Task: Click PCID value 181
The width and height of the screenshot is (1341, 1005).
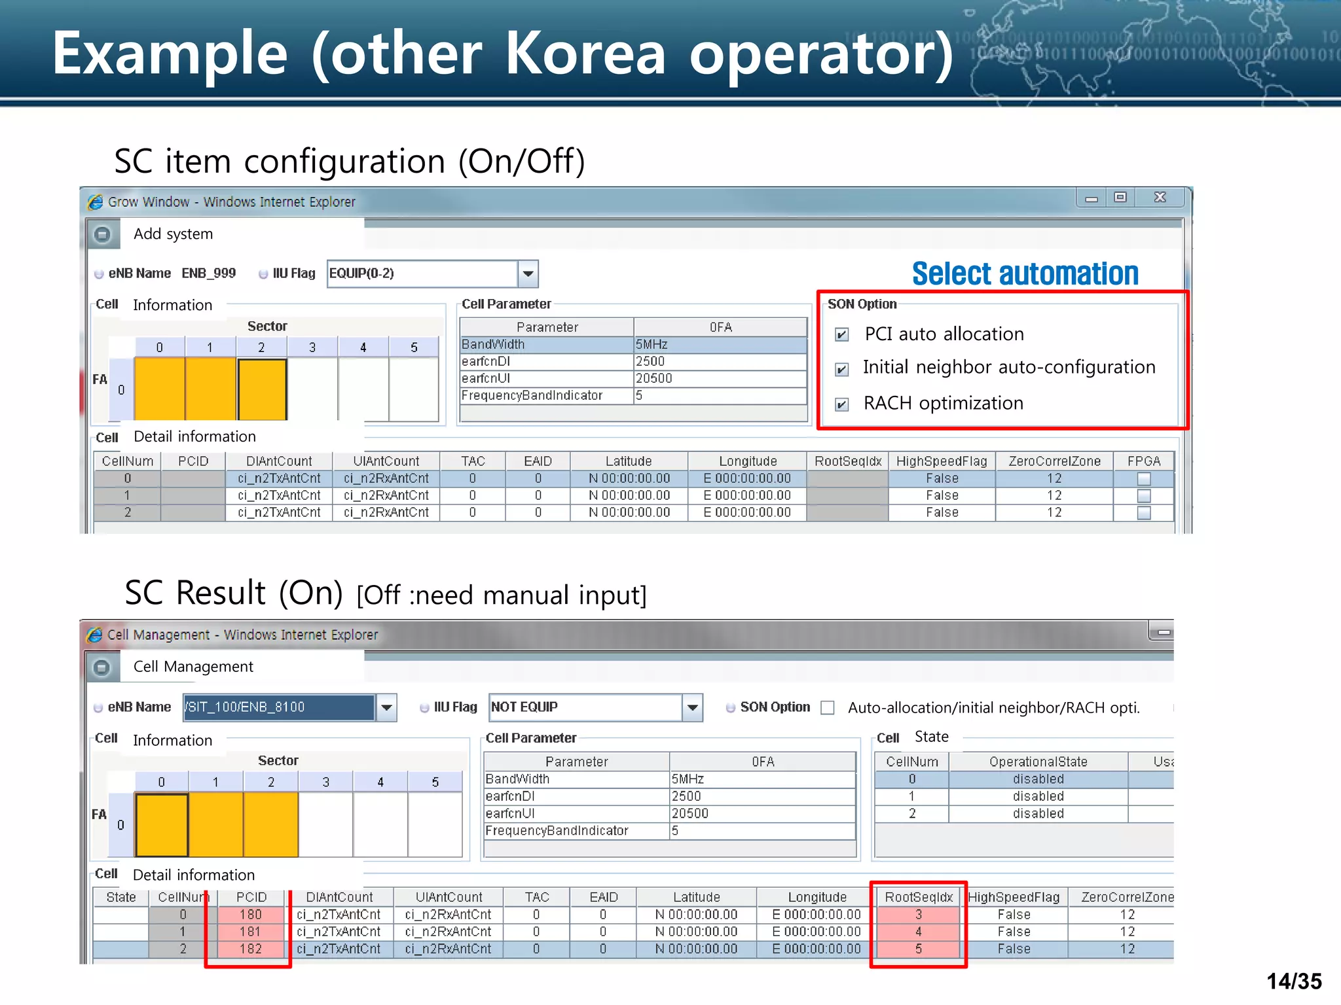Action: [251, 932]
